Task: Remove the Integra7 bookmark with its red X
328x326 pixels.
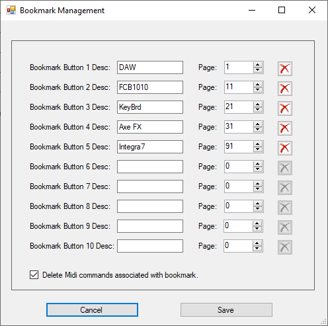Action: pyautogui.click(x=285, y=148)
